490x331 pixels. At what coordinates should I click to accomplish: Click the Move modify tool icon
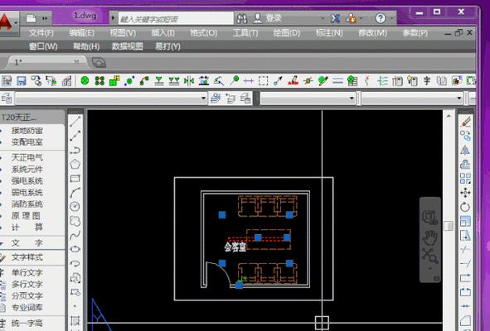465,193
